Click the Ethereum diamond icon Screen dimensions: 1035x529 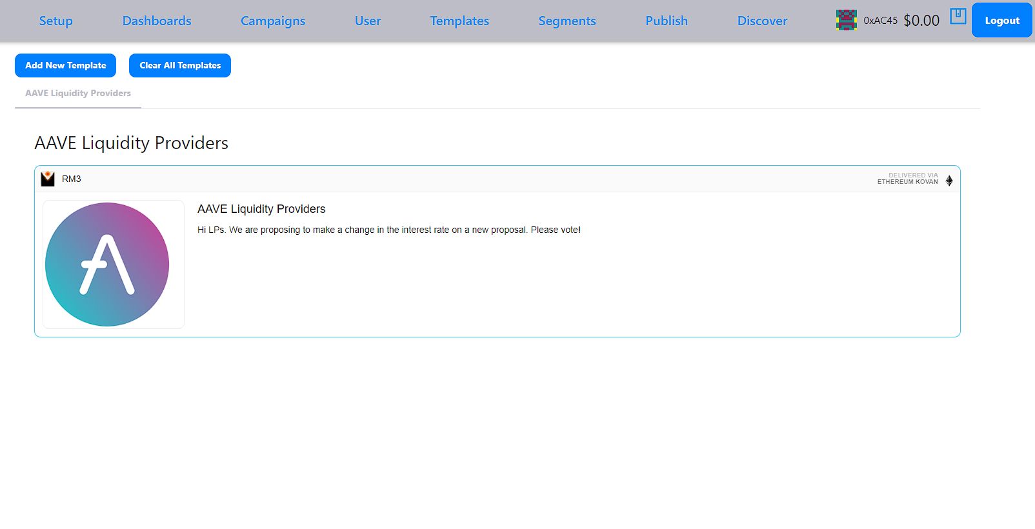(x=949, y=181)
